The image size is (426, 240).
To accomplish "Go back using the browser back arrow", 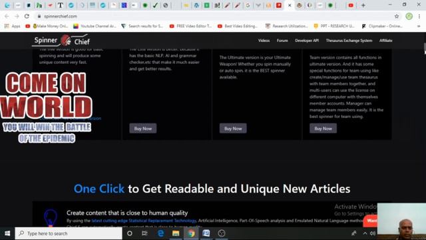I will (x=7, y=16).
